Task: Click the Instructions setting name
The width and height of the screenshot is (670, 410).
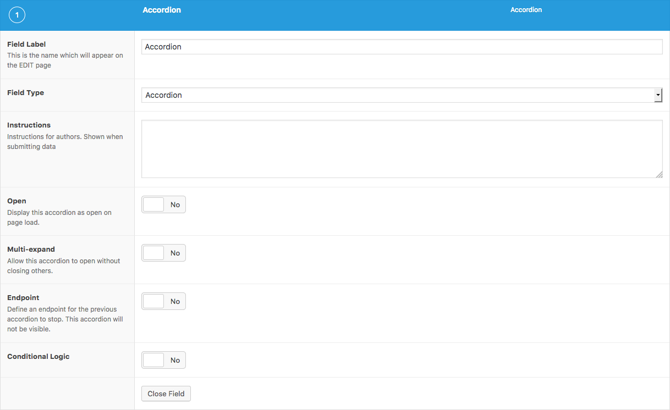Action: pos(29,125)
